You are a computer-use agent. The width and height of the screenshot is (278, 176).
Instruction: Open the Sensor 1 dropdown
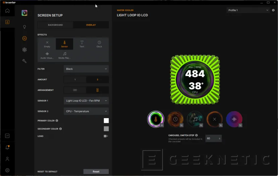point(86,101)
